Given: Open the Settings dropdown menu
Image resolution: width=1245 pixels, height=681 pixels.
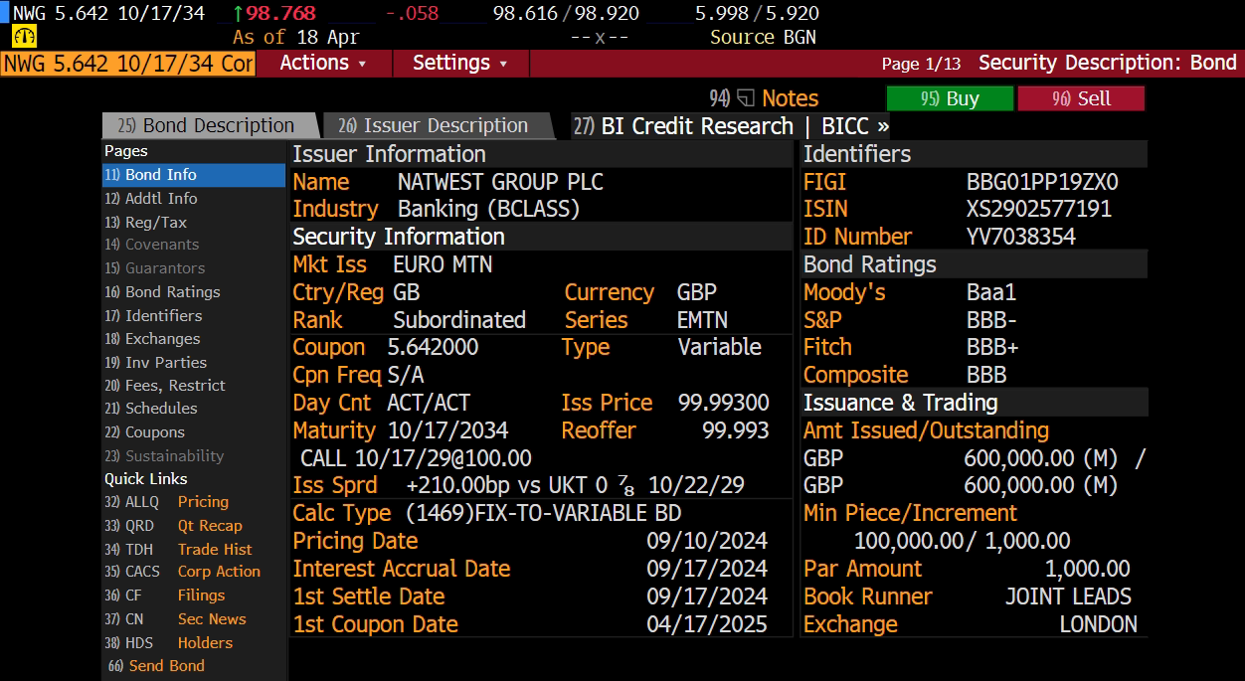Looking at the screenshot, I should pos(460,63).
